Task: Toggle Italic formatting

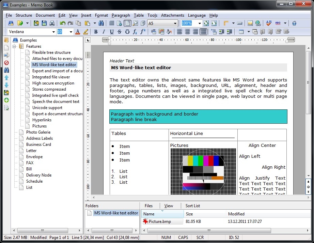Action: click(x=104, y=32)
